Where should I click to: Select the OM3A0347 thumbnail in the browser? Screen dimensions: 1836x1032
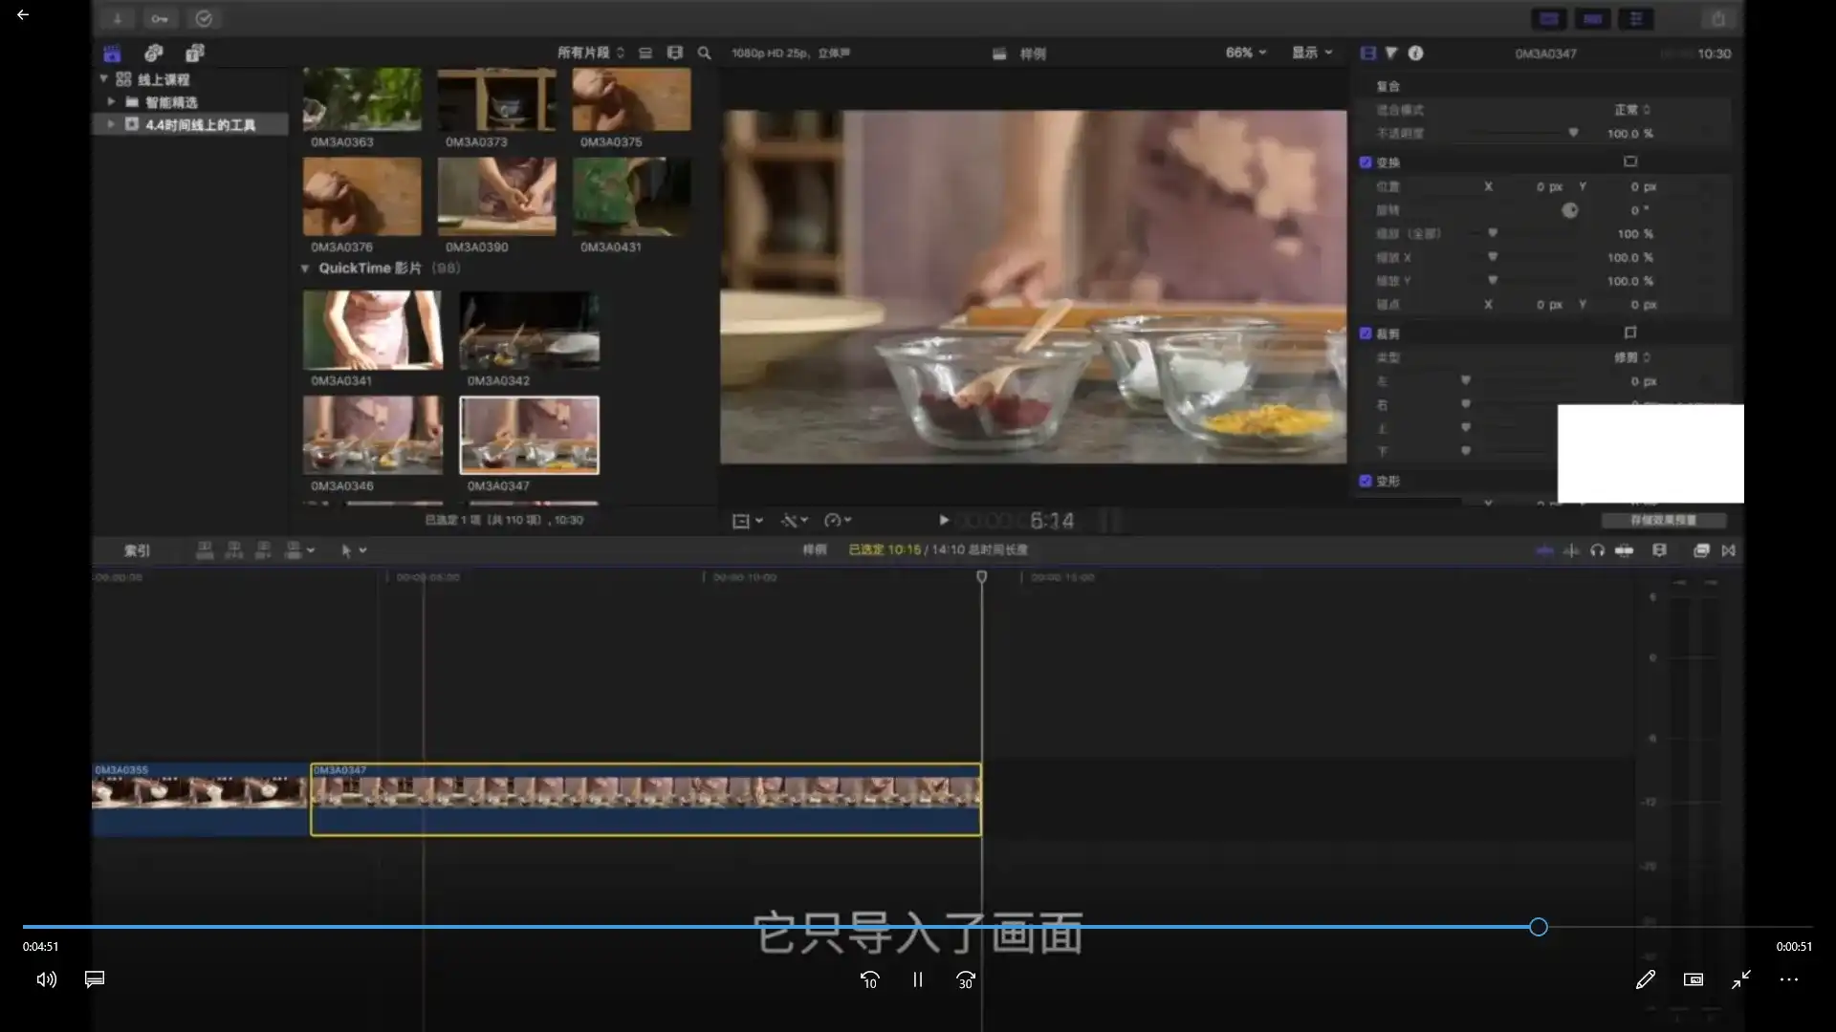(529, 435)
